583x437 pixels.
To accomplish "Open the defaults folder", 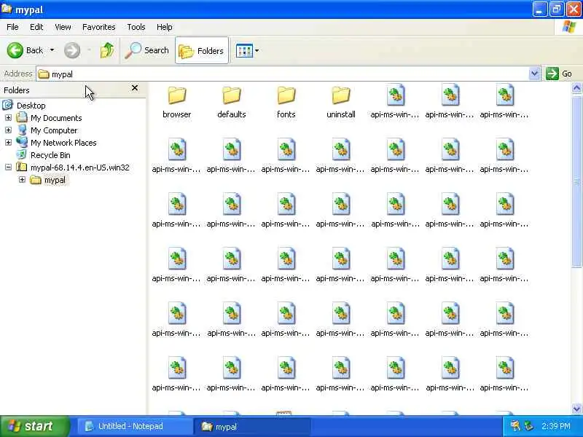I will (x=231, y=102).
